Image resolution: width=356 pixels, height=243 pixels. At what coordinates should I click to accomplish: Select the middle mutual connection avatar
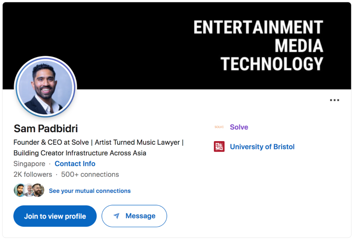pos(29,191)
